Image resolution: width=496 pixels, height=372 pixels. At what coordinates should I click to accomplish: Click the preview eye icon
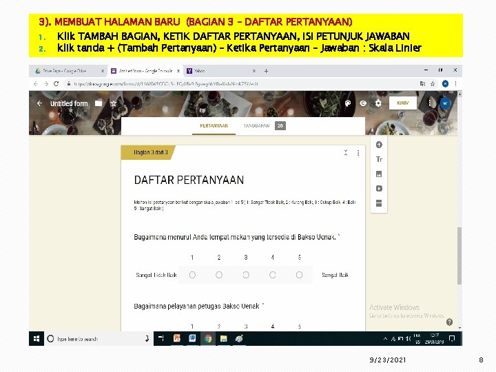[363, 103]
